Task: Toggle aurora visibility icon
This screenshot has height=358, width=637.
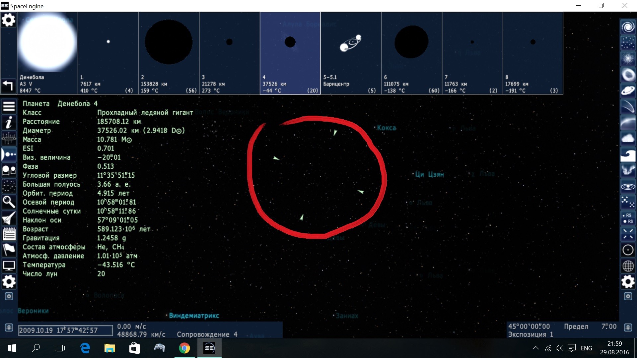Action: pos(628,170)
